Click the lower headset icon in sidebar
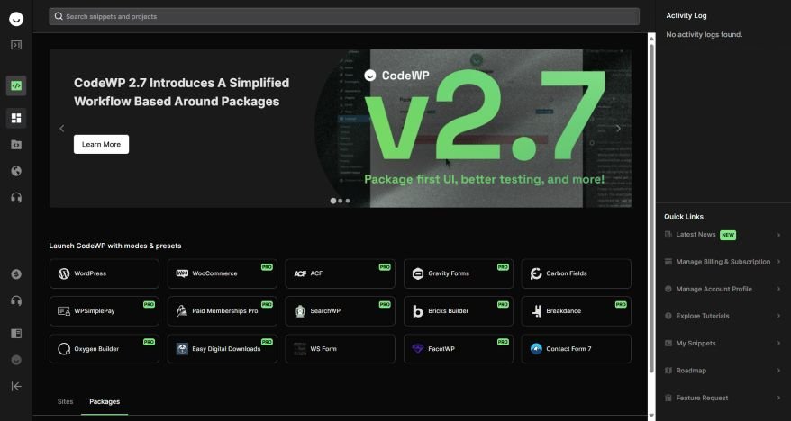 (16, 300)
